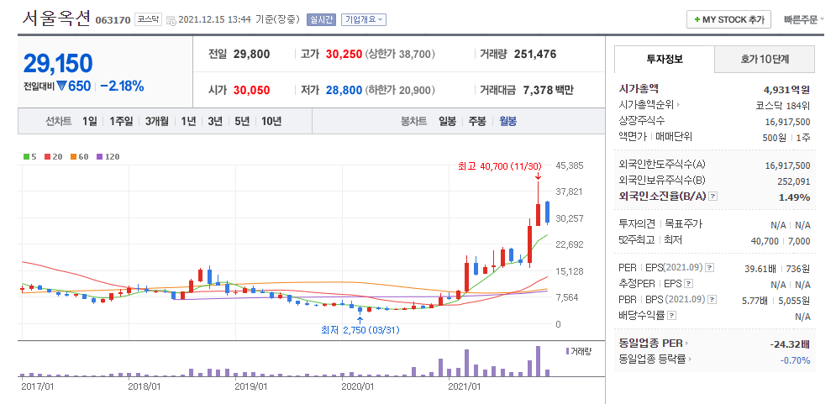Click the 동일업종 PER value -24.32배

[x=790, y=344]
